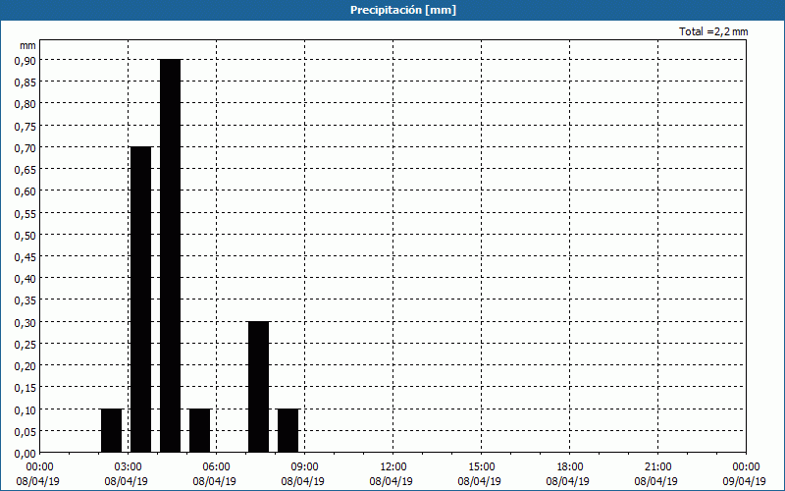The image size is (785, 491).
Task: Click the Precipitación [mm] chart title
Action: [x=403, y=10]
